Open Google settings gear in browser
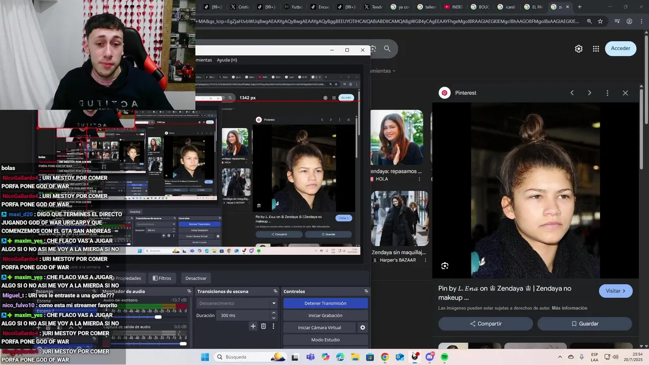The width and height of the screenshot is (649, 365). click(x=579, y=49)
